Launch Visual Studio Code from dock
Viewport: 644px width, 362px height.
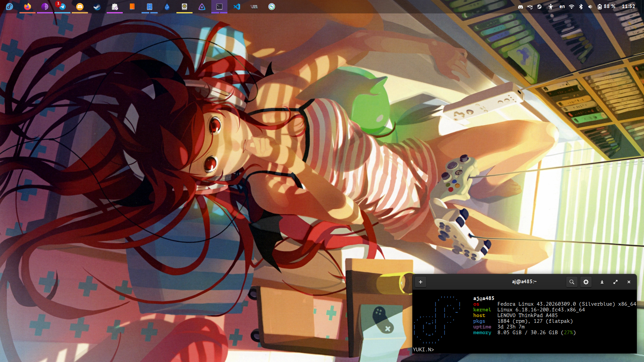click(237, 7)
